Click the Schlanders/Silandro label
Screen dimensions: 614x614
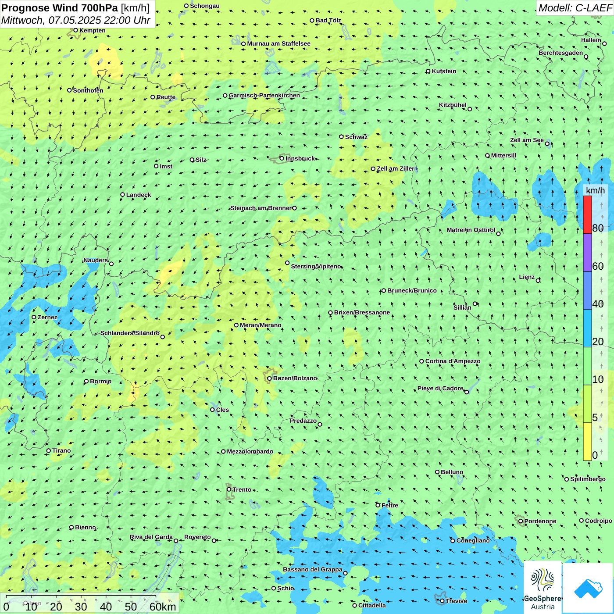tap(130, 333)
